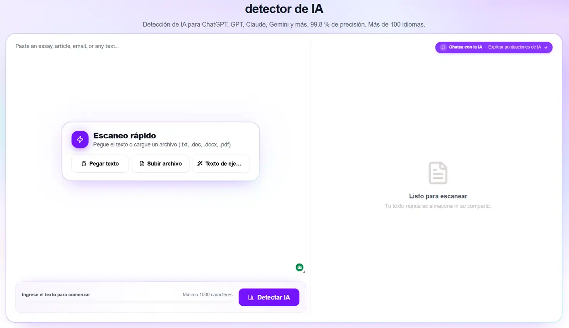Open Explicar puntuaciones de IA
The width and height of the screenshot is (569, 328).
click(x=515, y=47)
